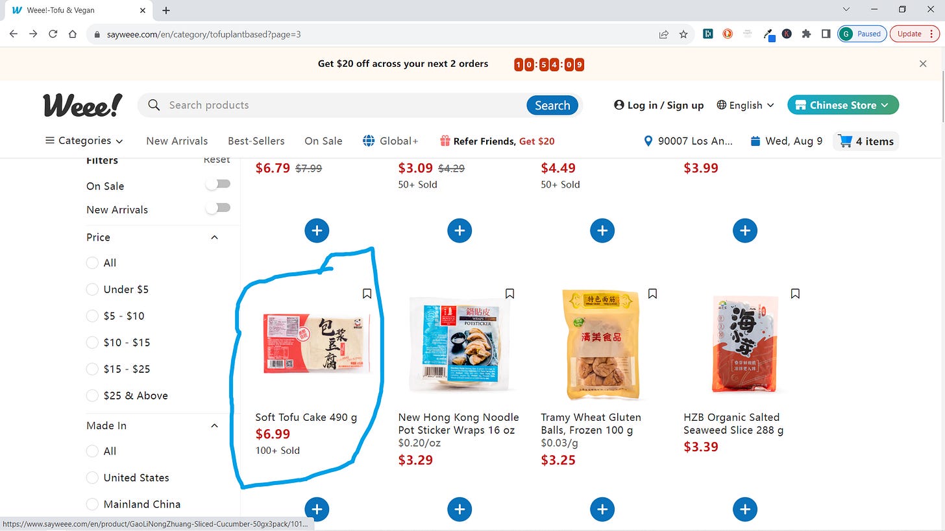Image resolution: width=945 pixels, height=531 pixels.
Task: Click the Search button
Action: point(552,105)
